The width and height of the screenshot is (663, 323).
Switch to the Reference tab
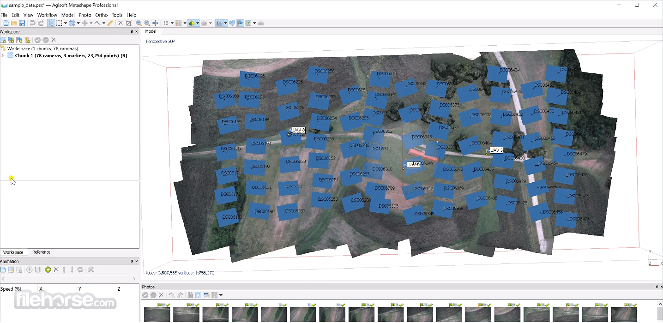[41, 252]
